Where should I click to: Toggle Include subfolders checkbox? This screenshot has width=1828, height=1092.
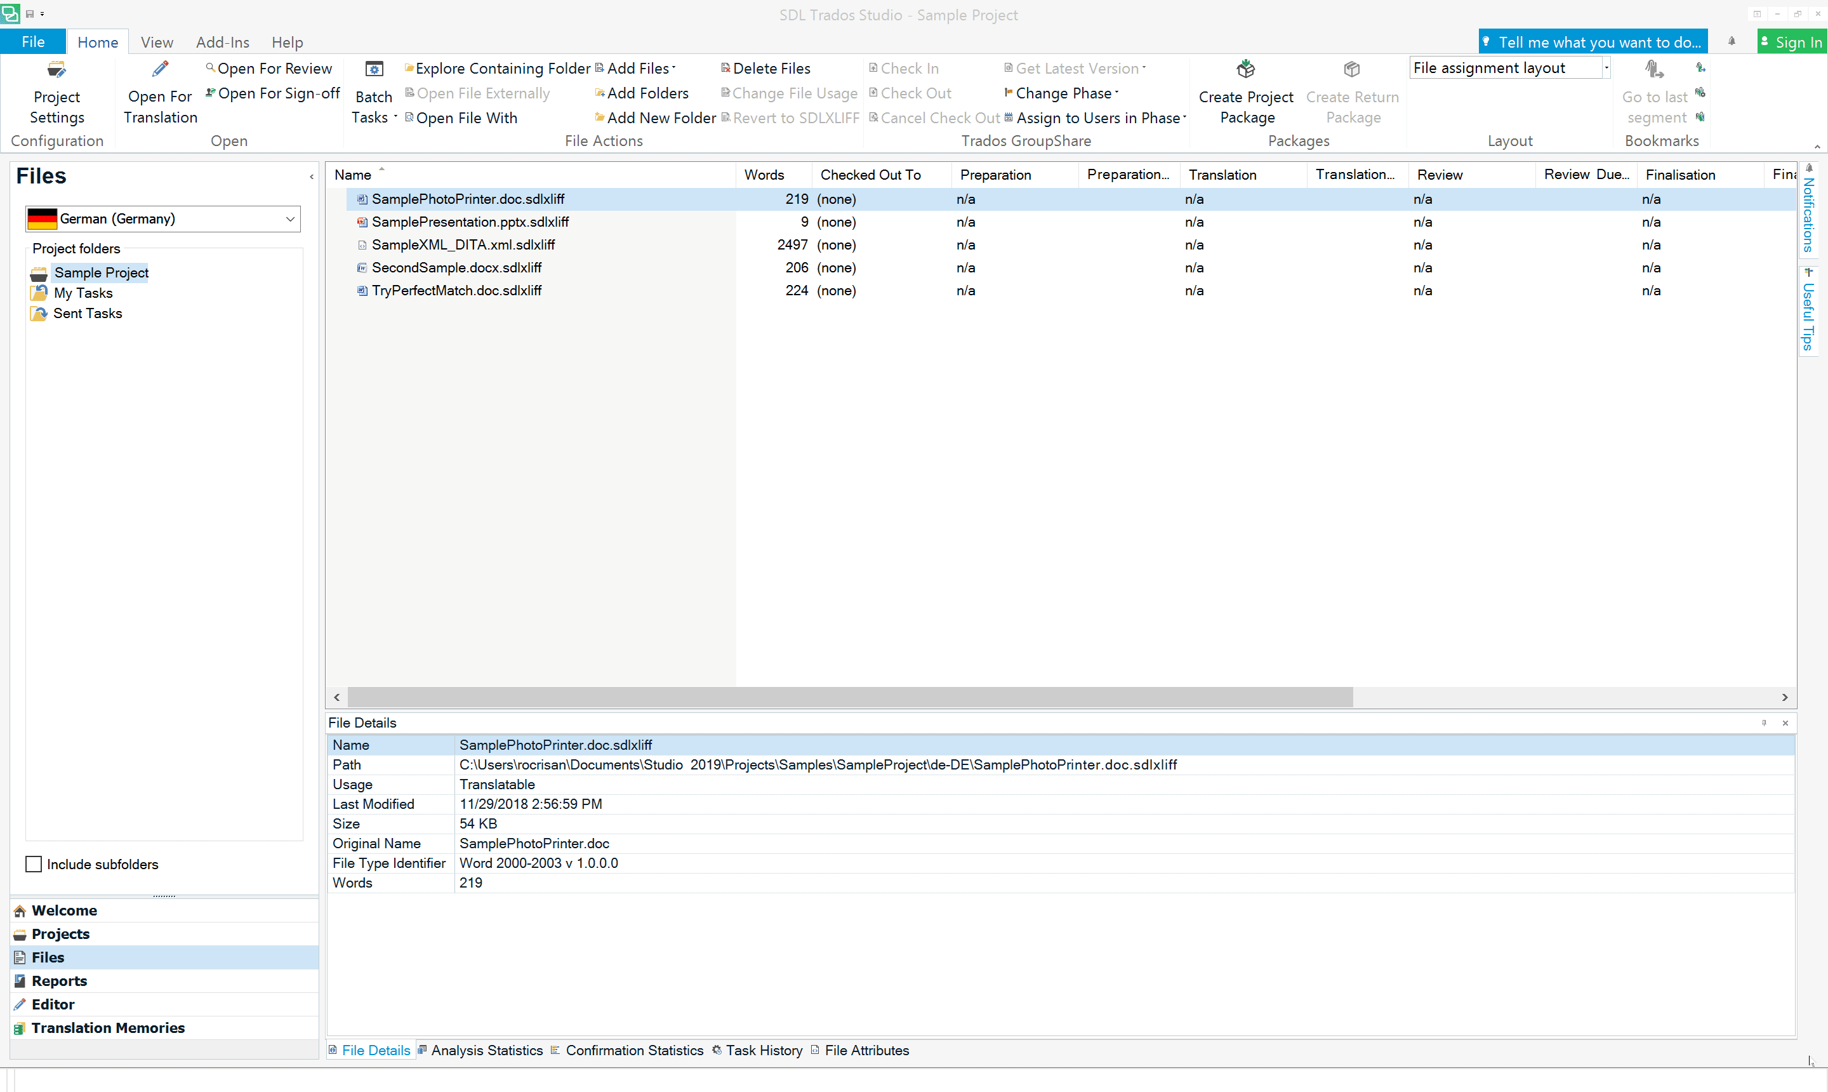[34, 864]
